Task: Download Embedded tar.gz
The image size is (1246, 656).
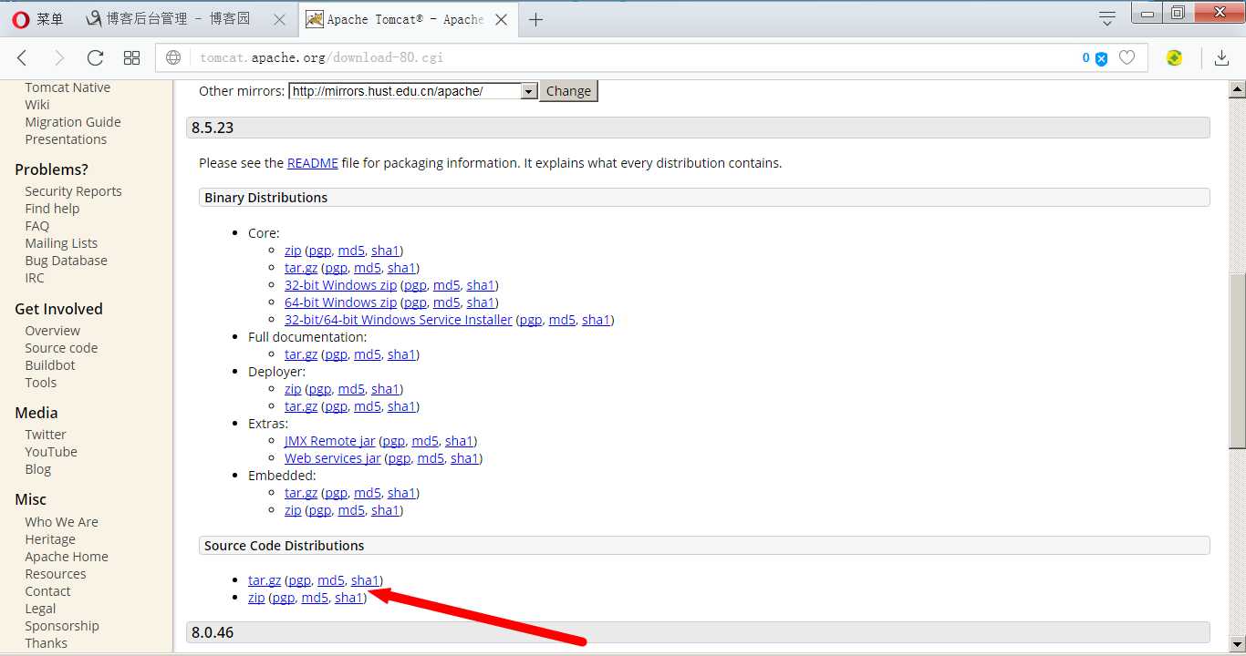Action: coord(301,493)
